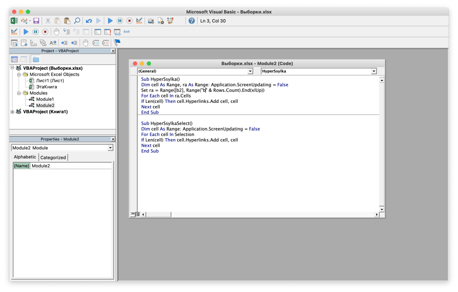Open the dropdown arrow beside Insert Module

(x=30, y=21)
